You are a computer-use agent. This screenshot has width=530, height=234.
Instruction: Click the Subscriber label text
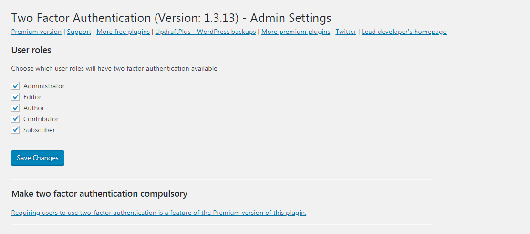[x=39, y=130]
